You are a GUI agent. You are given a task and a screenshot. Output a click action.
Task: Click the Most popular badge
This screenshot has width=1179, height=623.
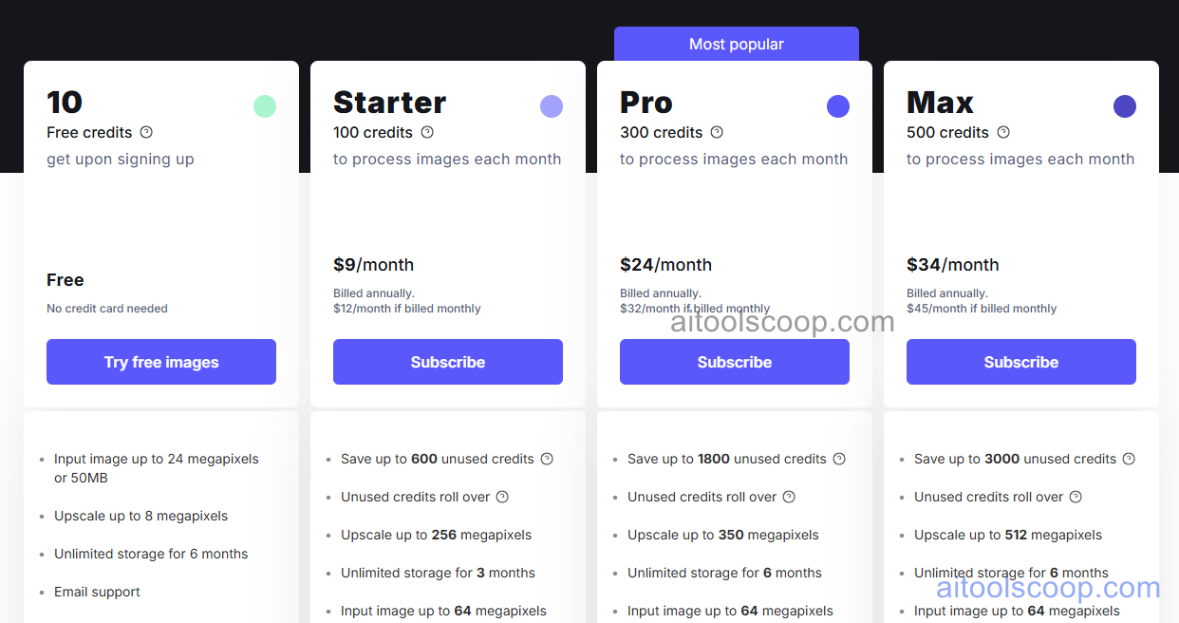tap(737, 44)
